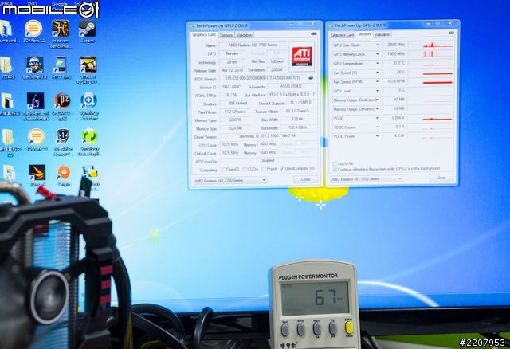
Task: Launch the Street Fighter desktop shortcut
Action: point(88,70)
